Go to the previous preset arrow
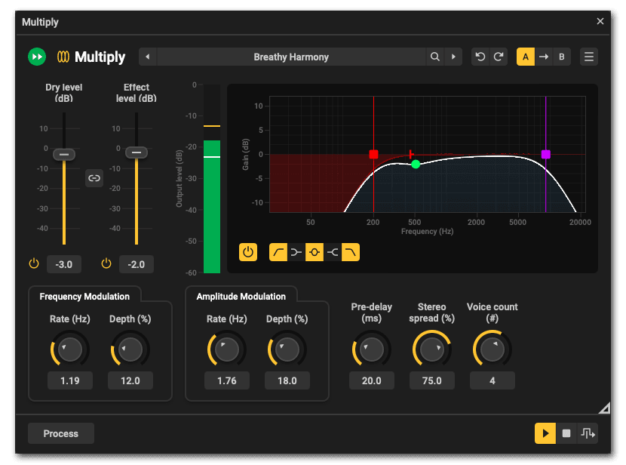Viewport: 626px width, 465px height. coord(148,57)
